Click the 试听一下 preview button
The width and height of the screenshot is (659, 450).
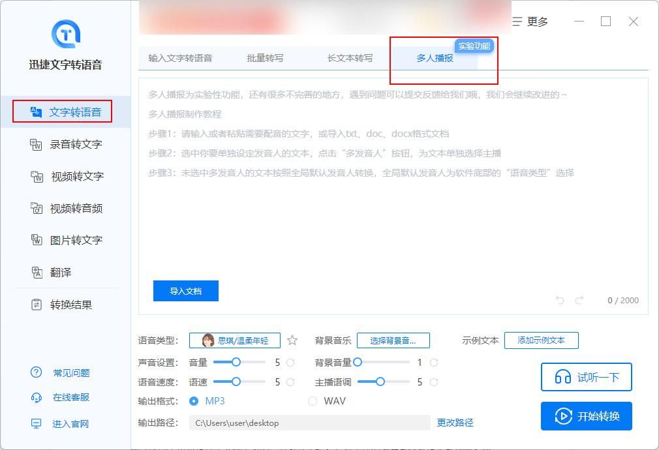pos(587,377)
